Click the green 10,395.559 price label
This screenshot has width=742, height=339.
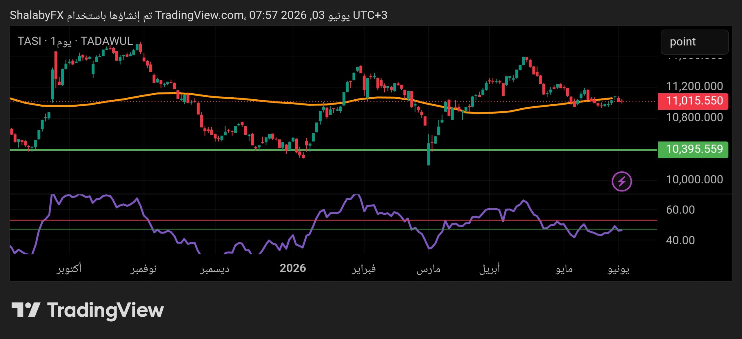click(x=693, y=150)
